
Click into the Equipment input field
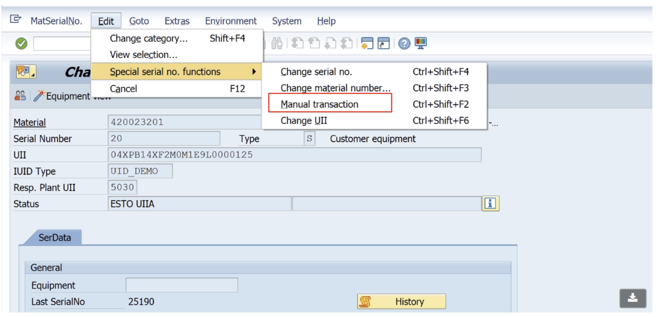point(182,285)
